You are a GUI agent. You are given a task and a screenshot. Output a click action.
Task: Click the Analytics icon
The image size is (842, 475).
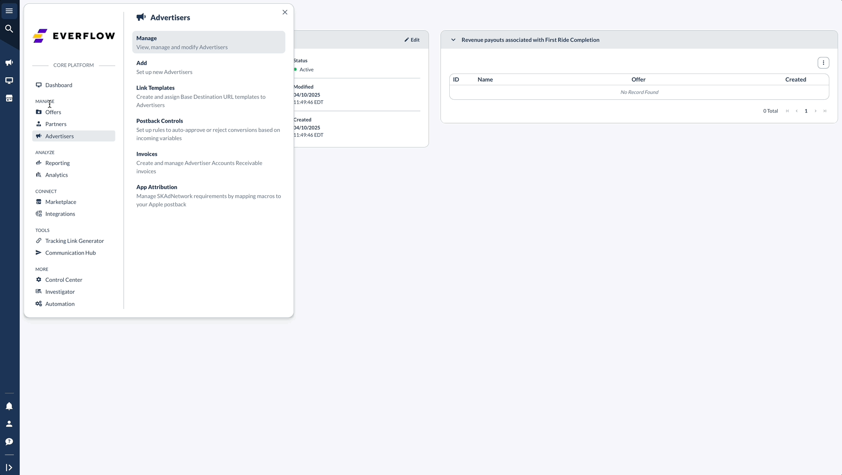click(x=39, y=175)
